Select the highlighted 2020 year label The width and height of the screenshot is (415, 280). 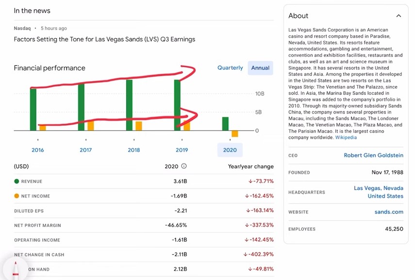pyautogui.click(x=230, y=150)
